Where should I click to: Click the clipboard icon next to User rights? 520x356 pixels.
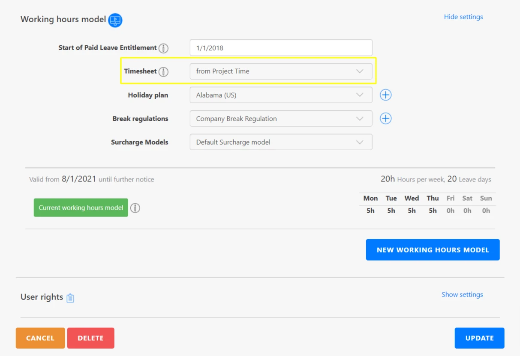(x=70, y=298)
